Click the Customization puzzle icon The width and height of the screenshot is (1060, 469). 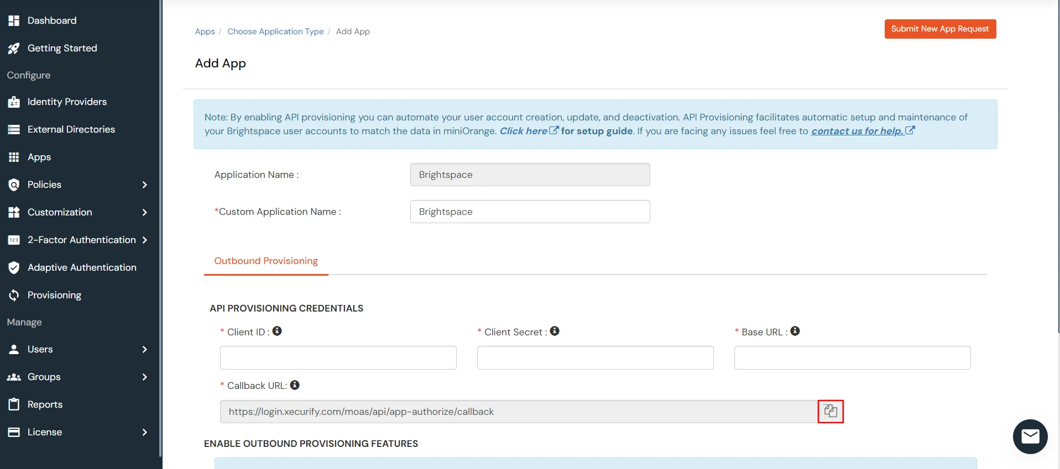(14, 212)
